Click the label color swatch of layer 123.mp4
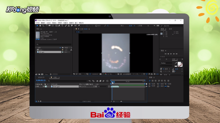This screenshot has width=220, height=123. pos(46,87)
